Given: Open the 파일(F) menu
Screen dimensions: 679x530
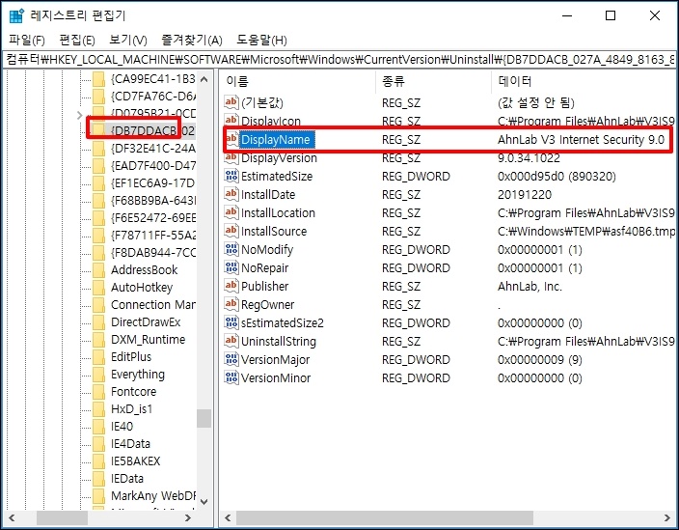Looking at the screenshot, I should 26,41.
